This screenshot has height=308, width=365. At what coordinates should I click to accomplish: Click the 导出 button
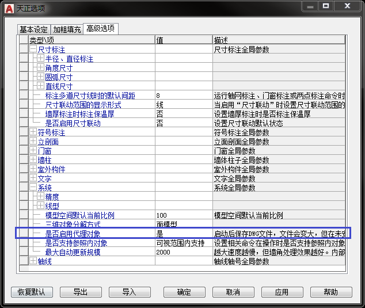81,292
